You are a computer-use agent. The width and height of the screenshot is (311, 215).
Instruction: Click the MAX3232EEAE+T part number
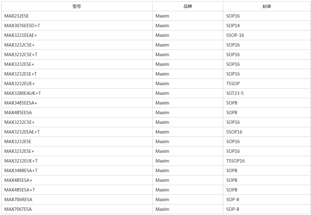[x=22, y=132]
